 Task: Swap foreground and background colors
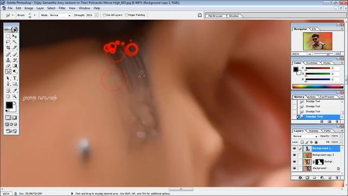coord(15,103)
